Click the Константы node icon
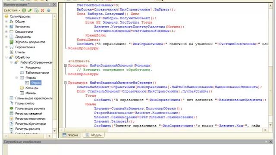276x155 pixels. click(12, 27)
